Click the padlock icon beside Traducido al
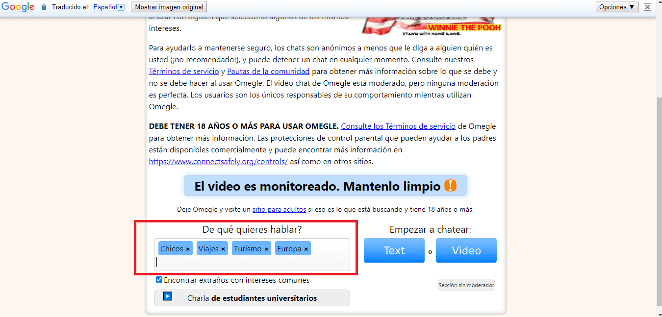 tap(44, 7)
